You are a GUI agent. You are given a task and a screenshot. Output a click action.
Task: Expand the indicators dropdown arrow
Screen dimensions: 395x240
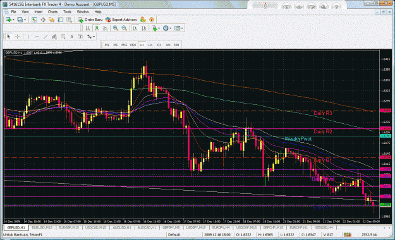[x=159, y=28]
